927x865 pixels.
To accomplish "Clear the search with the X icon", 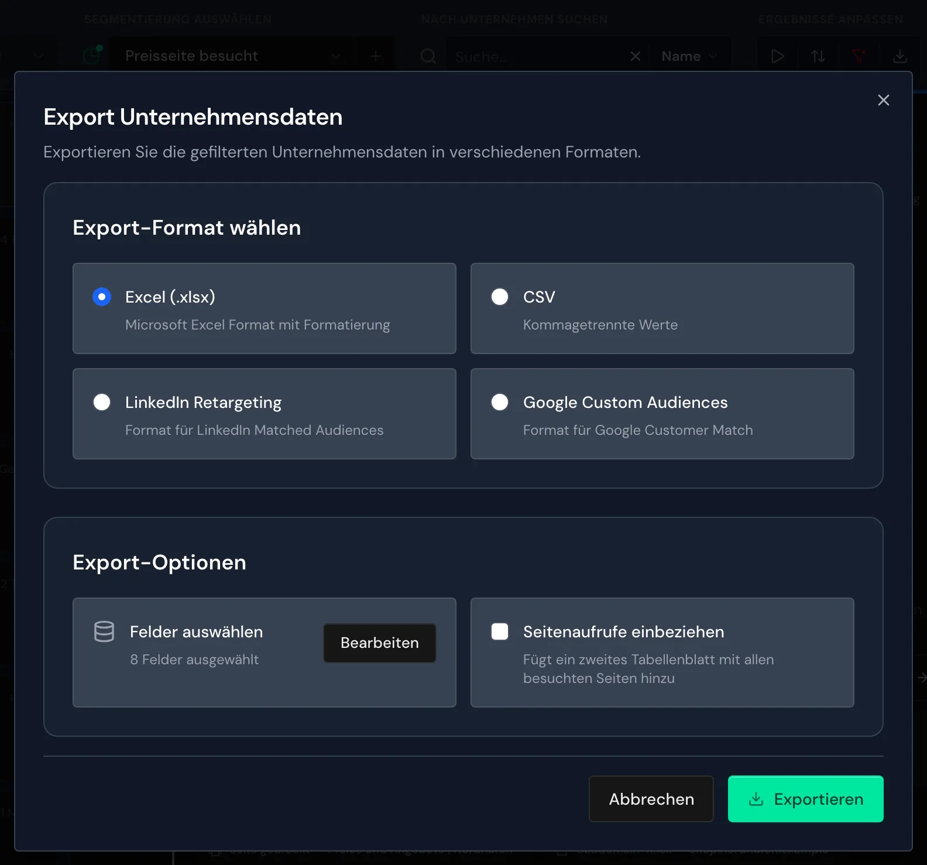I will 636,56.
